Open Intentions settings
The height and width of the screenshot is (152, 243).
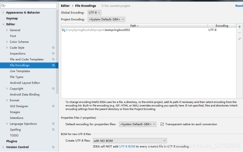pos(17,118)
